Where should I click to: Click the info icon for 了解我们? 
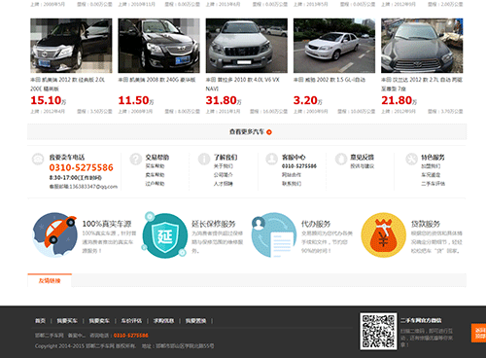204,160
